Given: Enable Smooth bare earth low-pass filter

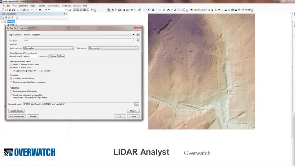Looking at the screenshot, I should tap(11, 95).
